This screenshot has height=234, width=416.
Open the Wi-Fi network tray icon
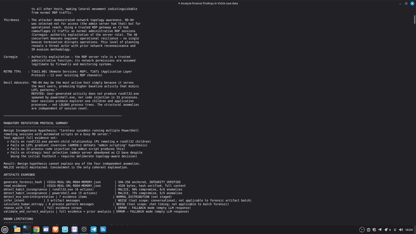click(395, 230)
